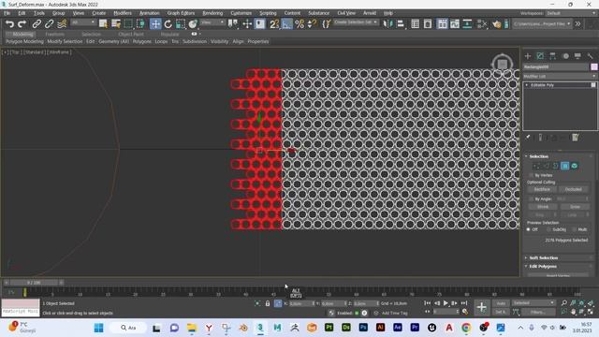
Task: Switch to the Freeform ribbon tab
Action: 54,34
